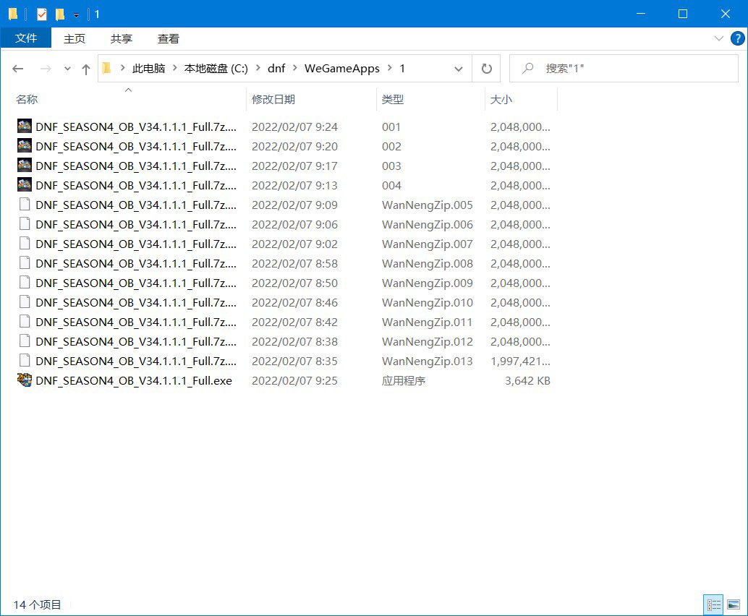Expand the chevron after dnf breadcrumb
Viewport: 748px width, 616px height.
pos(295,68)
